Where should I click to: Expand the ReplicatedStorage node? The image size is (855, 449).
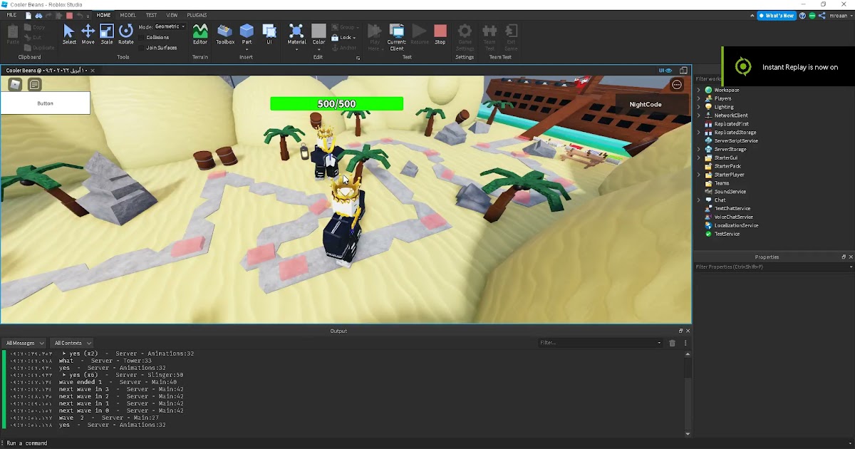(x=699, y=133)
